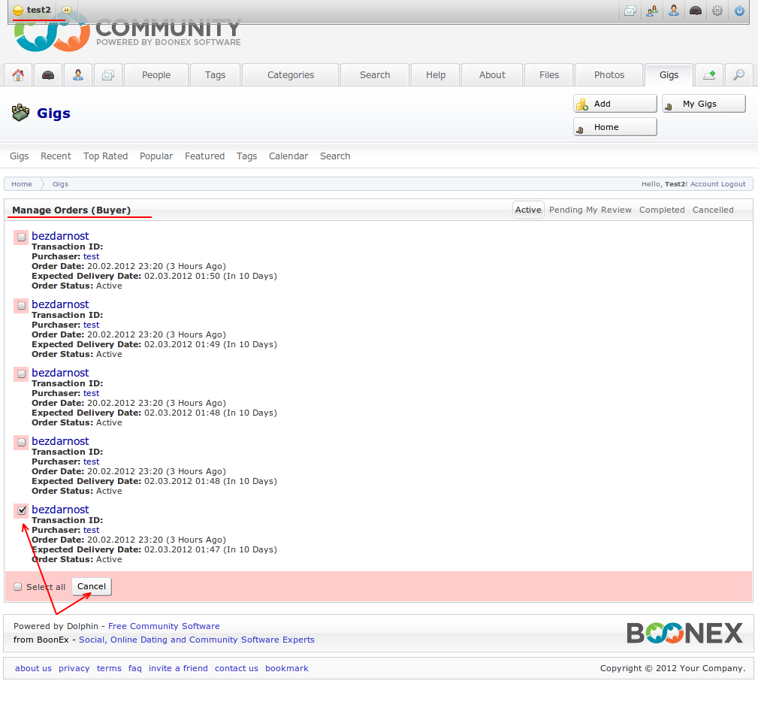The width and height of the screenshot is (758, 717).
Task: Open the mail icon in navigation tabs
Action: click(108, 75)
